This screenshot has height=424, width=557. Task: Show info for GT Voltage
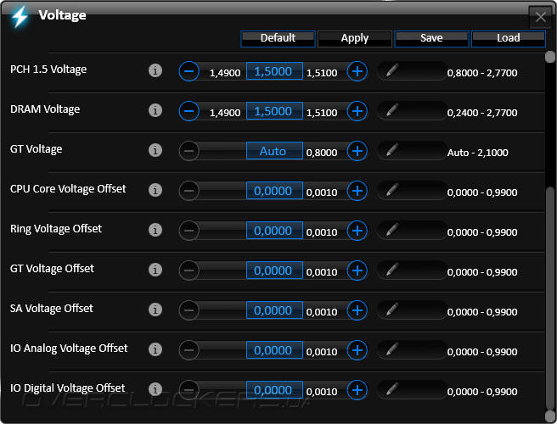coord(155,150)
